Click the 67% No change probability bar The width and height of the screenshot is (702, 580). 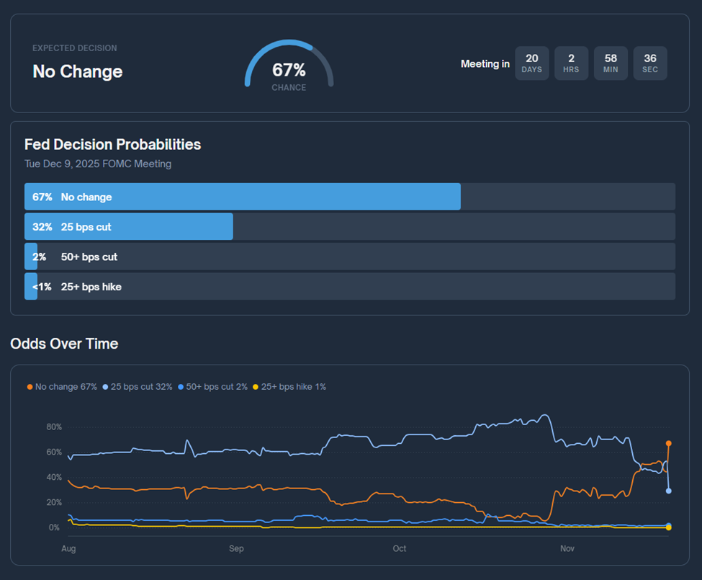pos(242,197)
